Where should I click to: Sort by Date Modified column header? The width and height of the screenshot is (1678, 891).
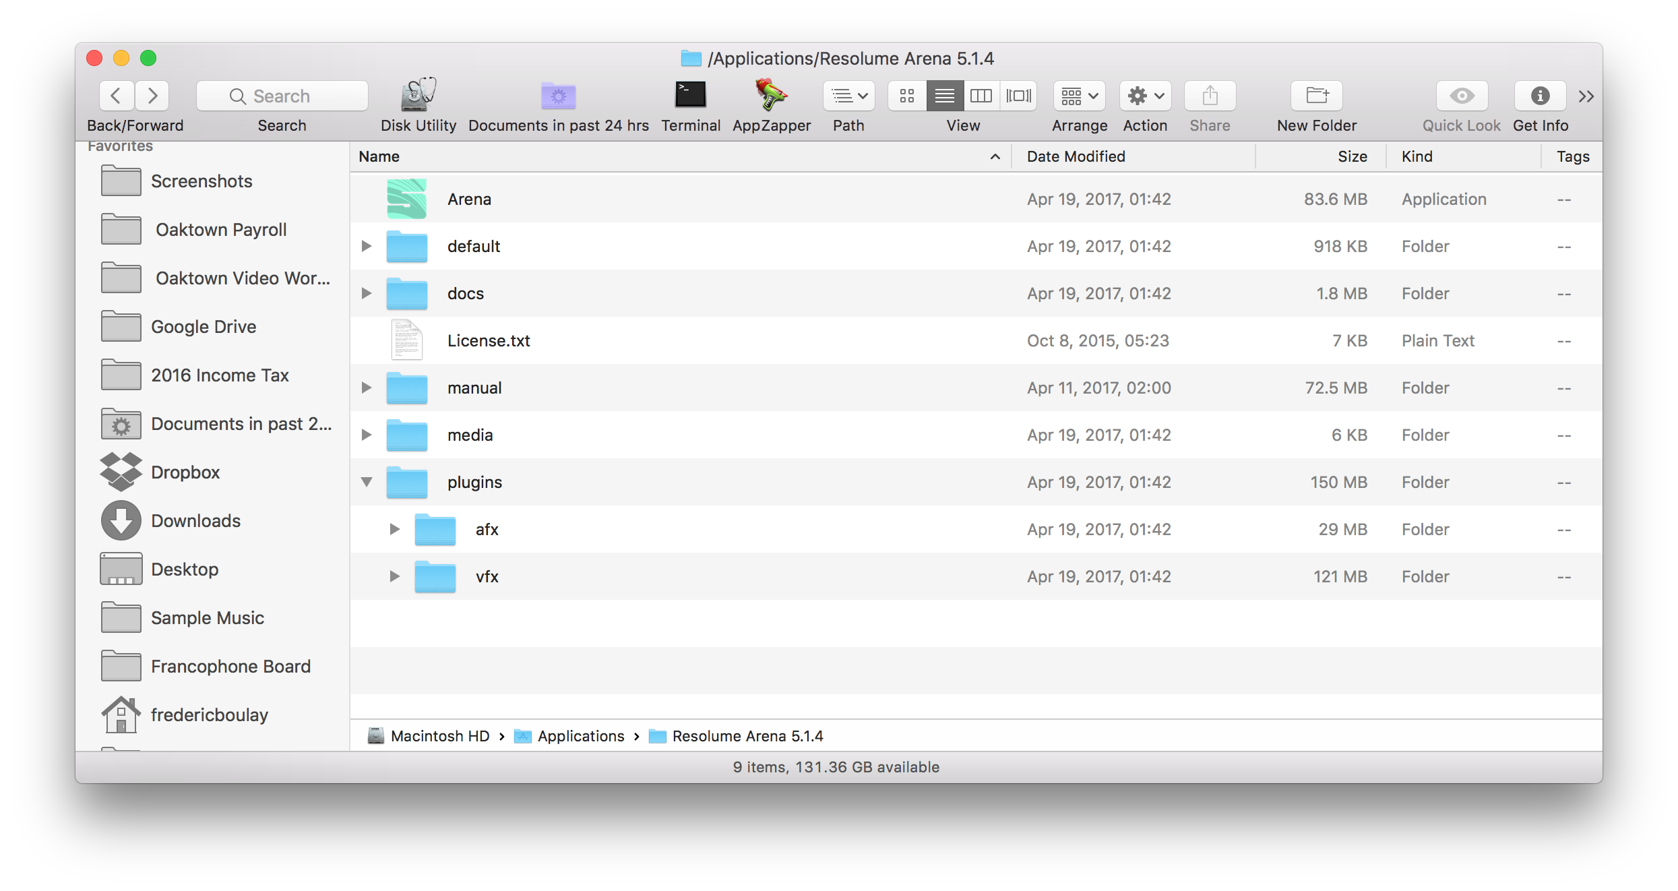[1076, 156]
